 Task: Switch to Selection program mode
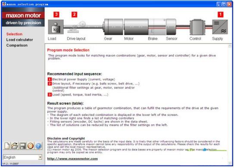tap(14, 34)
